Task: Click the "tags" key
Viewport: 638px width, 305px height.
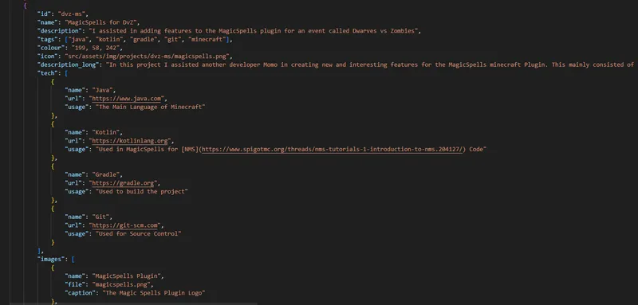Action: [x=47, y=39]
